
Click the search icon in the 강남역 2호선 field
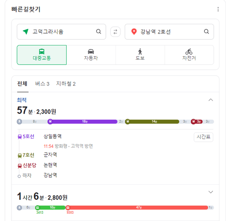[x=206, y=32]
